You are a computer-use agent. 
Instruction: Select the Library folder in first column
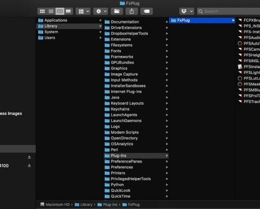69,26
